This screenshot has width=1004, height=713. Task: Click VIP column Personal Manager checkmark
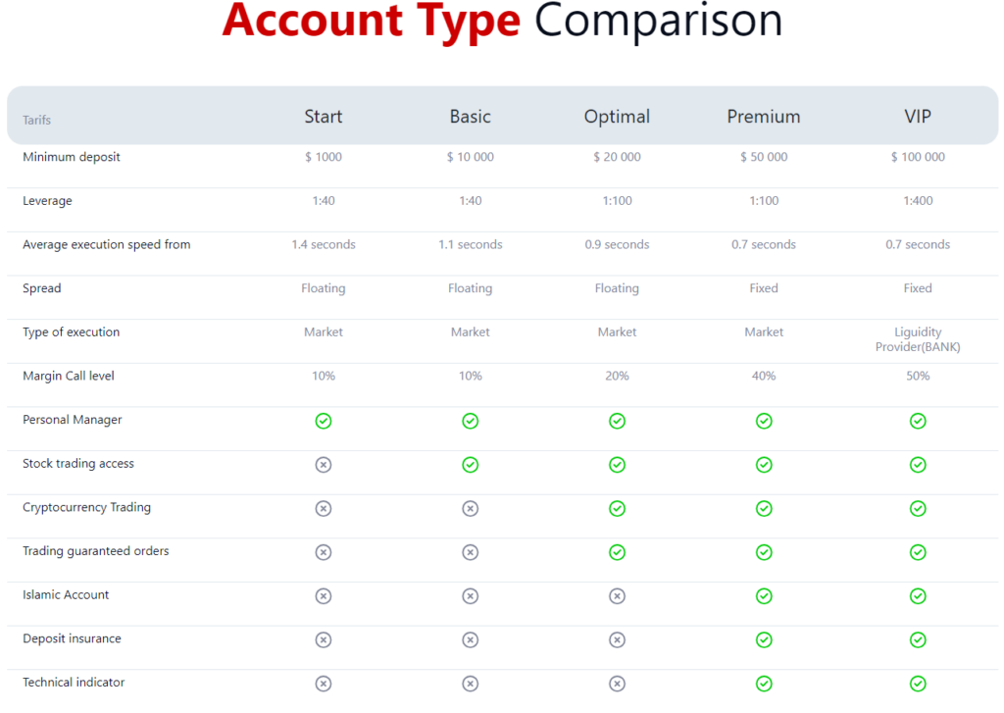click(918, 421)
